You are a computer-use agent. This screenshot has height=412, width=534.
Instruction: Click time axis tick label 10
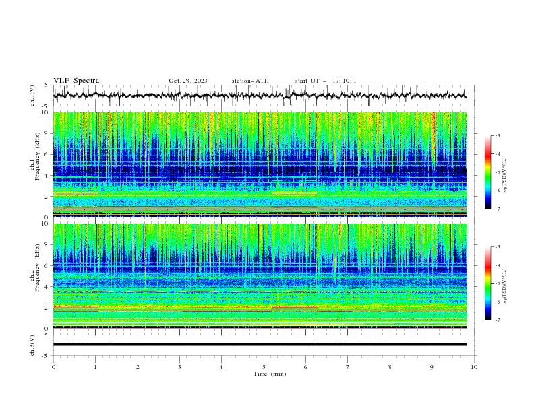pyautogui.click(x=474, y=367)
